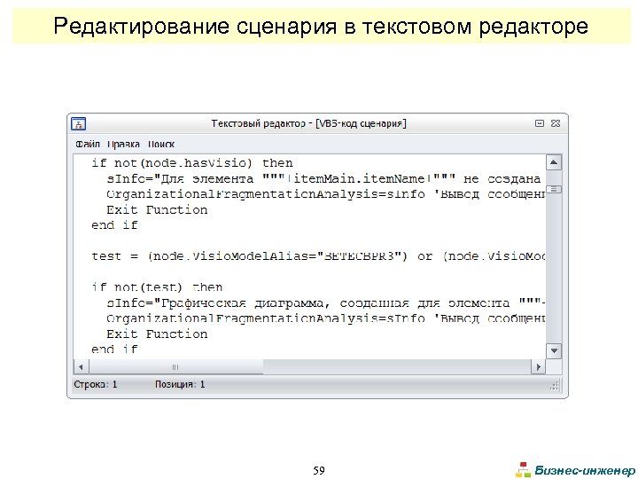Close the text editor window

coord(556,123)
